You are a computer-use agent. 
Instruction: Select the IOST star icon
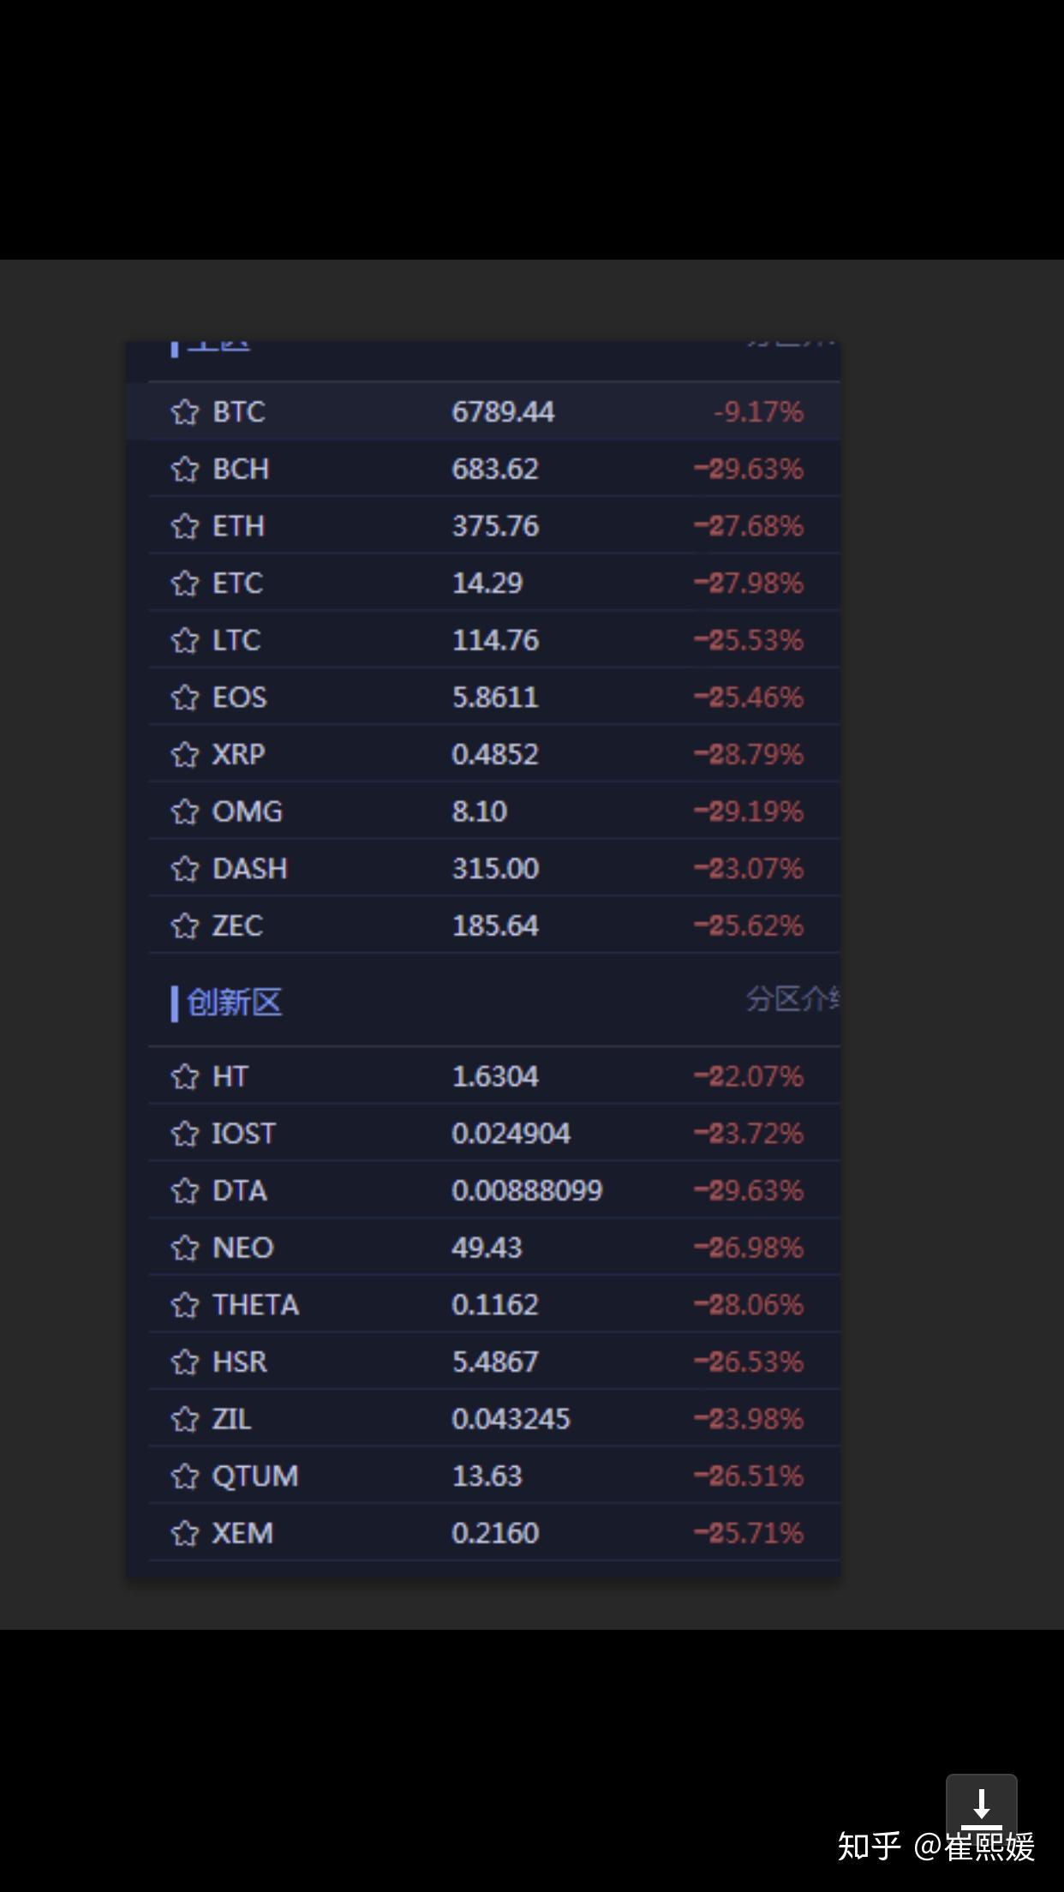pyautogui.click(x=184, y=1134)
